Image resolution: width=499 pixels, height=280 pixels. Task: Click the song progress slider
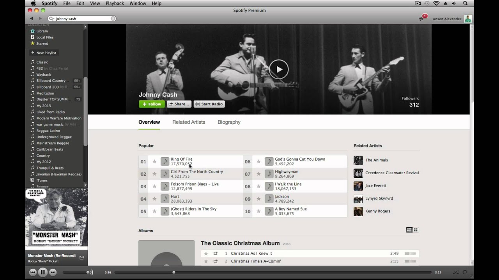click(273, 272)
